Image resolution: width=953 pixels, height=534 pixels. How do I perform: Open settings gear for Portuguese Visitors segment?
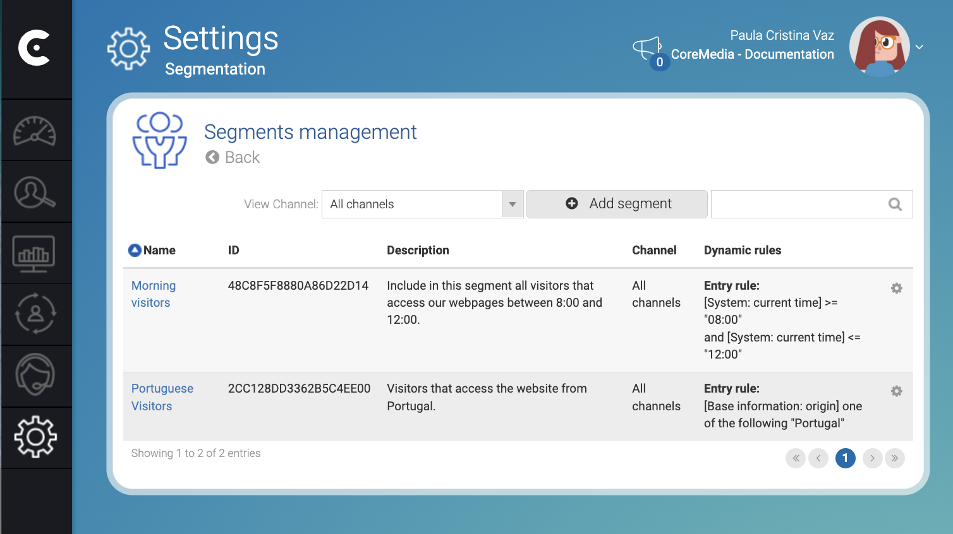(897, 391)
